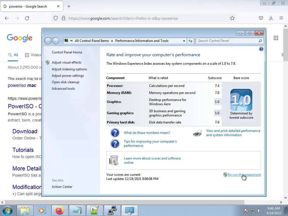Open Action Center under See also
The height and width of the screenshot is (216, 288).
coord(62,187)
